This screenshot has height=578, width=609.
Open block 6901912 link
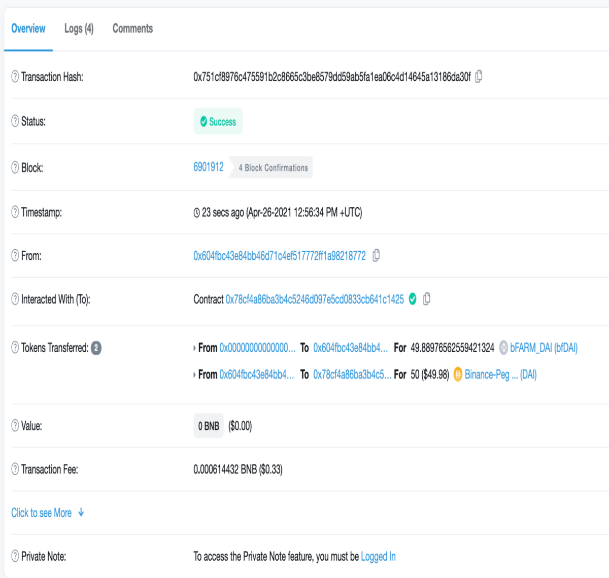click(x=209, y=167)
